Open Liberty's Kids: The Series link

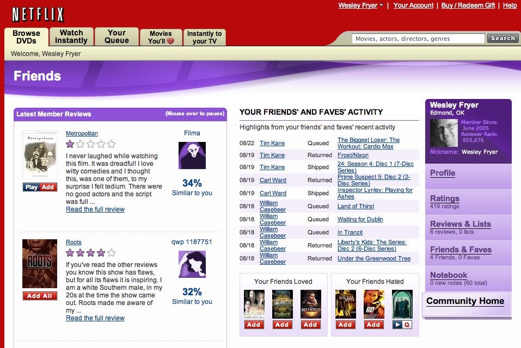[x=372, y=245]
